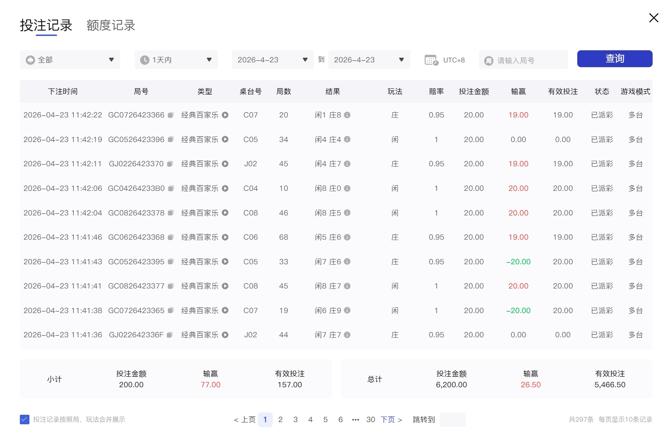This screenshot has height=432, width=671.
Task: Click the 游戏模式 column header
Action: 635,91
